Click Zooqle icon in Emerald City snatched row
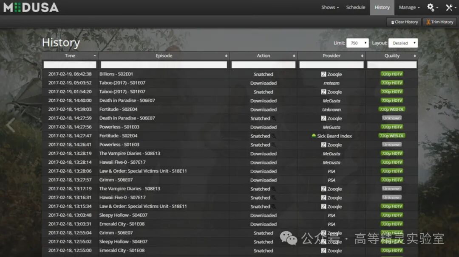 point(323,251)
